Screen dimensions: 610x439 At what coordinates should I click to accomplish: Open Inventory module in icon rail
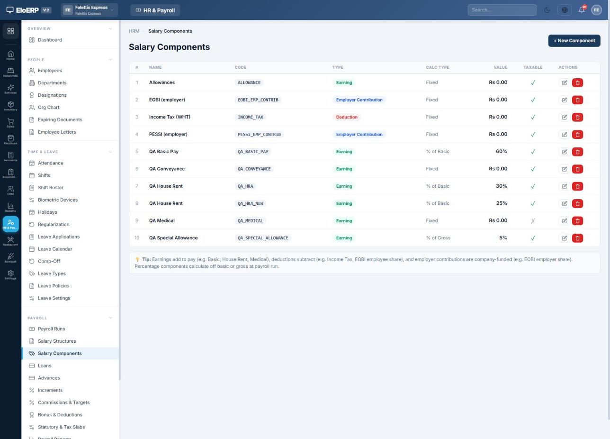click(x=10, y=106)
